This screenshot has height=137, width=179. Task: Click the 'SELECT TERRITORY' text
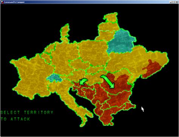(x=27, y=113)
